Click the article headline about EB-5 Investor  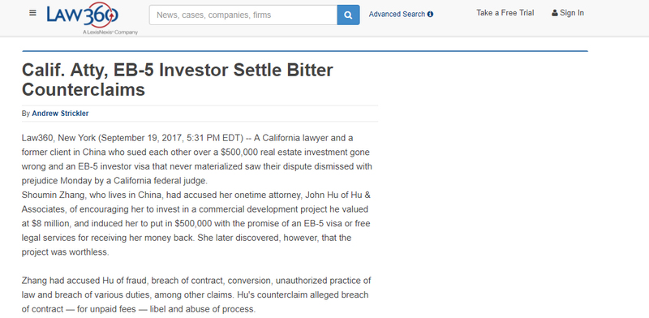coord(177,79)
